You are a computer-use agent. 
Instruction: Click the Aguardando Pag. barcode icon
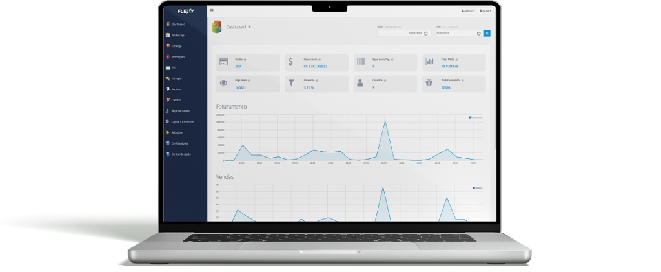[360, 62]
